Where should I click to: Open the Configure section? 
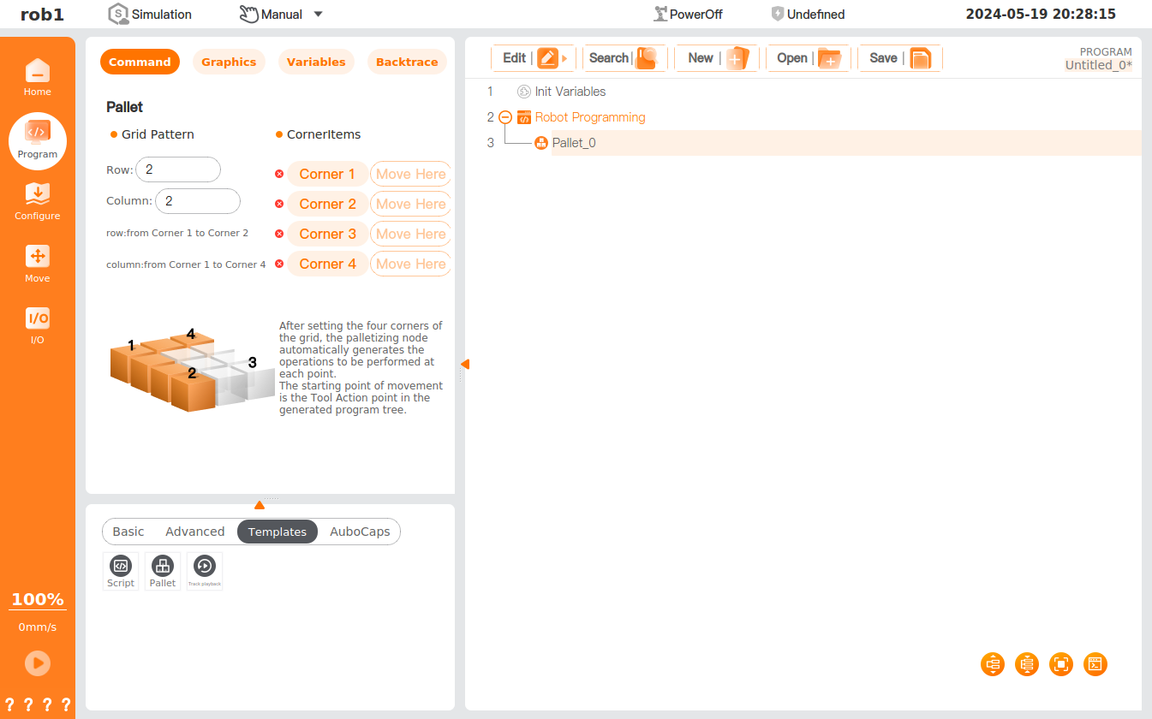pos(37,201)
